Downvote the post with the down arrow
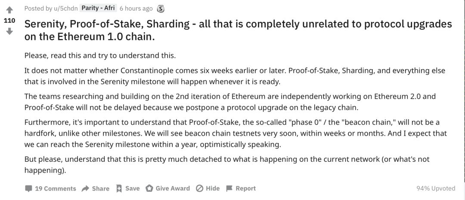Screen dimensions: 465x200 [9, 31]
